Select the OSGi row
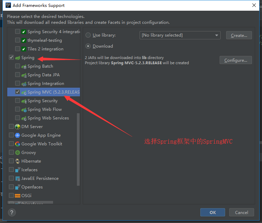This screenshot has height=223, width=262. tap(44, 196)
